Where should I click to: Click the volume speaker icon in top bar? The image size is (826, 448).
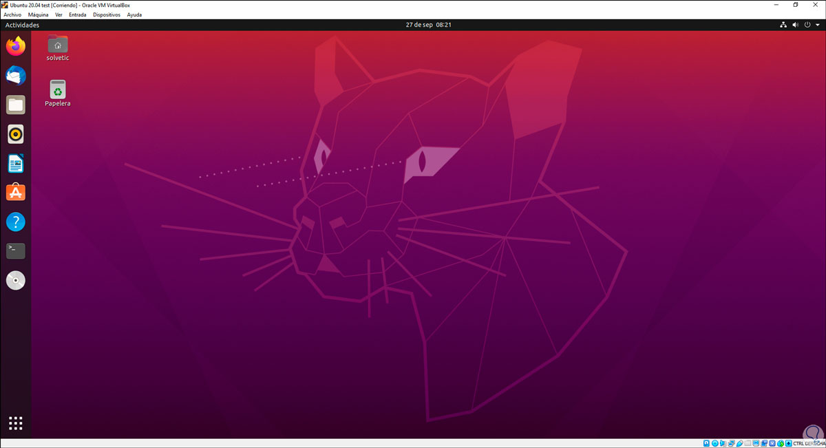tap(796, 25)
